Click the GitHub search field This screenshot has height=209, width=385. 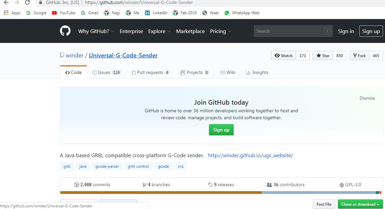tap(293, 31)
